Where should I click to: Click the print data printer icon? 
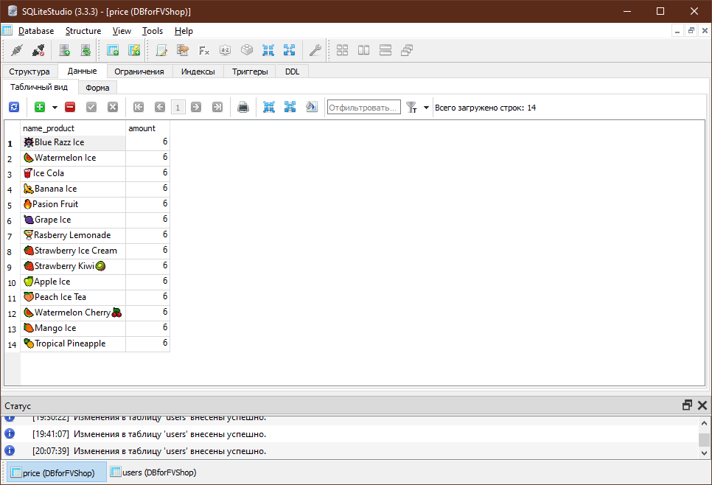point(243,107)
